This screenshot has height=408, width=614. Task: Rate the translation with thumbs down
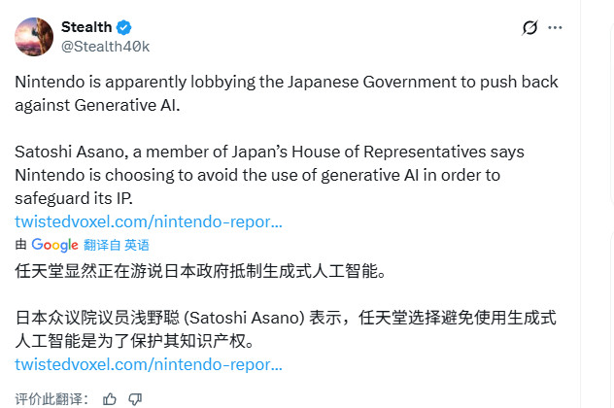click(135, 398)
